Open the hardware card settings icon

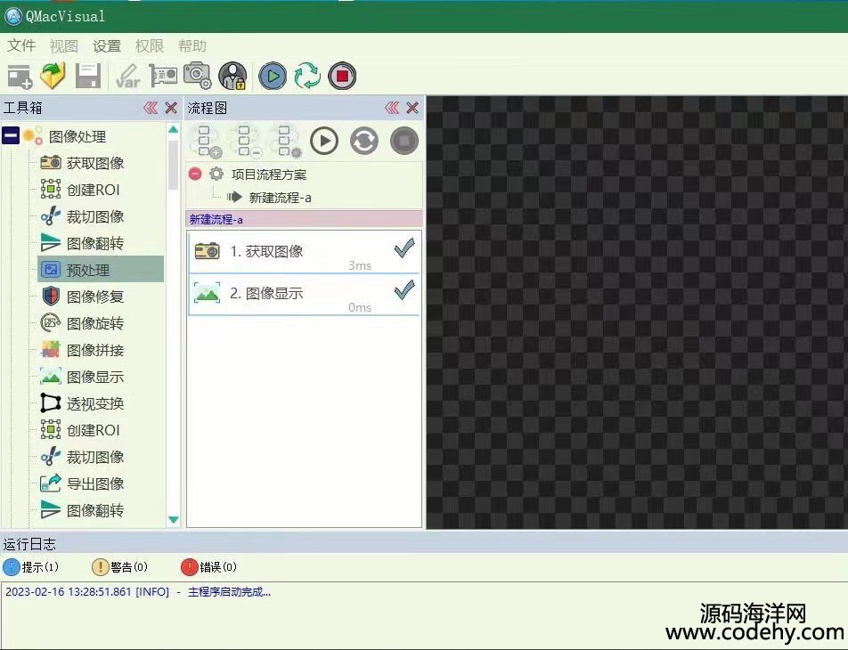(x=163, y=76)
